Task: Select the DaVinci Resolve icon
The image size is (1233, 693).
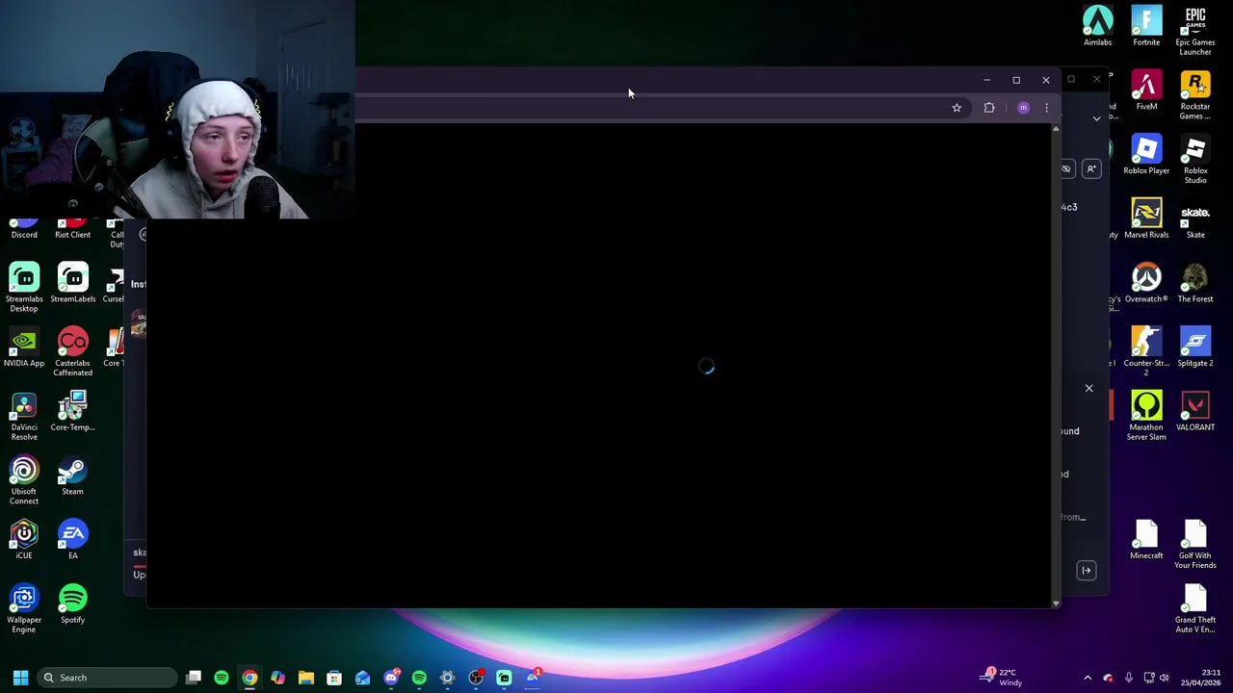Action: point(24,415)
